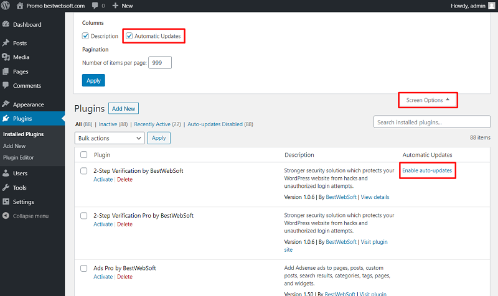Click Promo bestwebsoft.com site name
498x296 pixels.
(55, 6)
